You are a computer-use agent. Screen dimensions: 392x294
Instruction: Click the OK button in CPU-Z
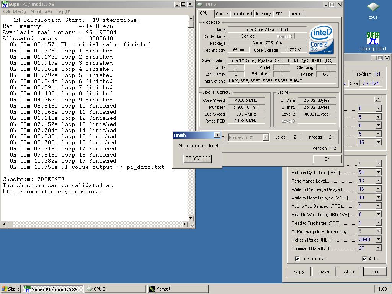pyautogui.click(x=328, y=159)
